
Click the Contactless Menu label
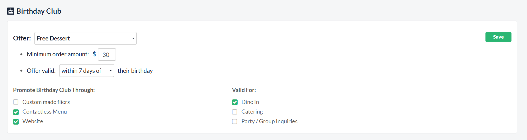pyautogui.click(x=45, y=112)
